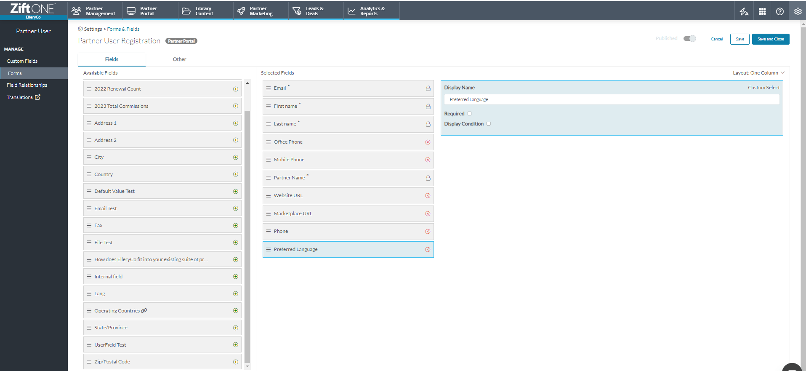Switch to the Other tab
Image resolution: width=806 pixels, height=371 pixels.
pos(179,59)
